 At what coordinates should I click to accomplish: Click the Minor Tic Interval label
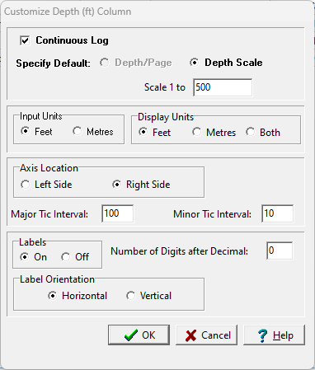point(212,214)
